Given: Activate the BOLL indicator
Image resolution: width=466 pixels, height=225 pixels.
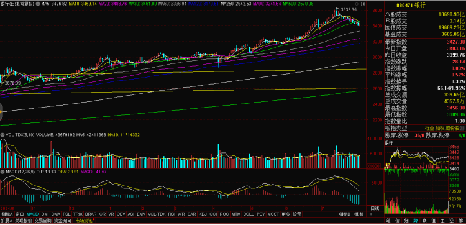Looking at the screenshot, I should pos(249,214).
